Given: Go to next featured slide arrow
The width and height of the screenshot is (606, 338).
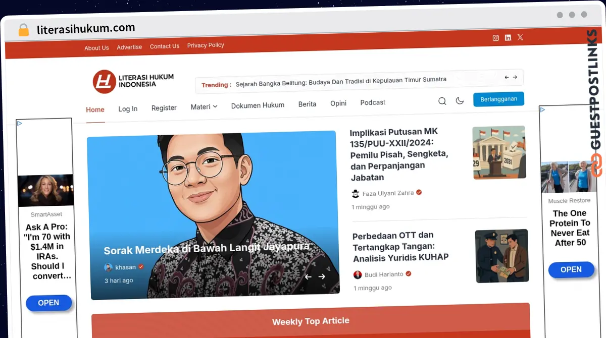Looking at the screenshot, I should (322, 276).
